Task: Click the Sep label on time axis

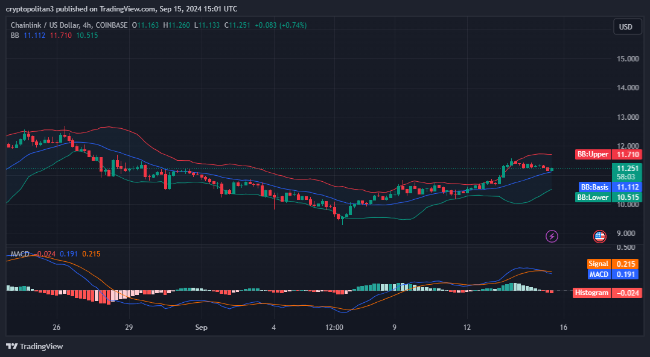Action: coord(202,328)
